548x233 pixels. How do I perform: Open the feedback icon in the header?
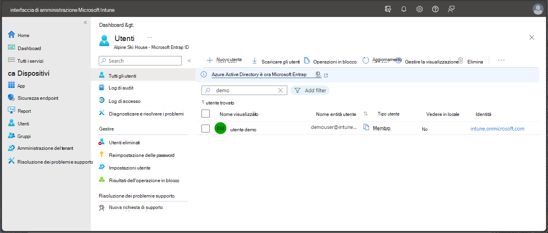coord(451,9)
